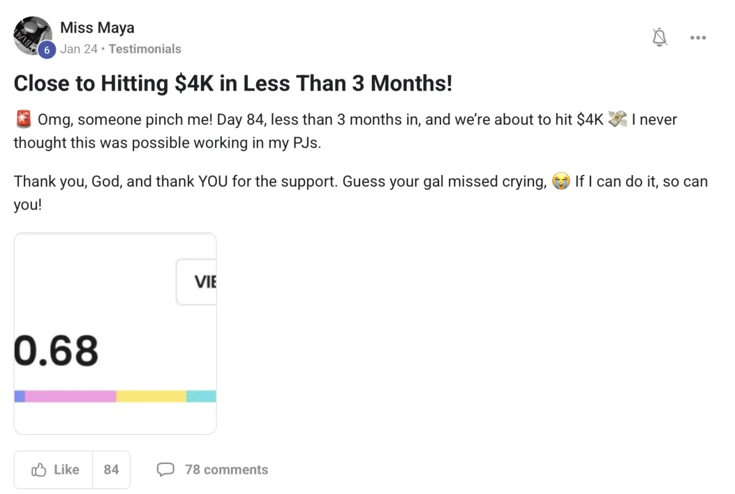Click the teal segment of the color bar
Image resolution: width=735 pixels, height=494 pixels.
[x=202, y=396]
